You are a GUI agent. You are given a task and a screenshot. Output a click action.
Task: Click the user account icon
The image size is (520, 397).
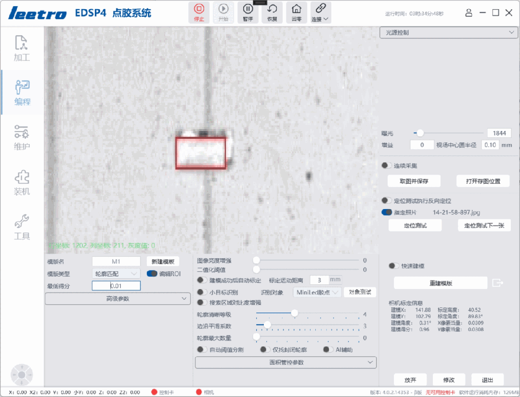pyautogui.click(x=469, y=13)
